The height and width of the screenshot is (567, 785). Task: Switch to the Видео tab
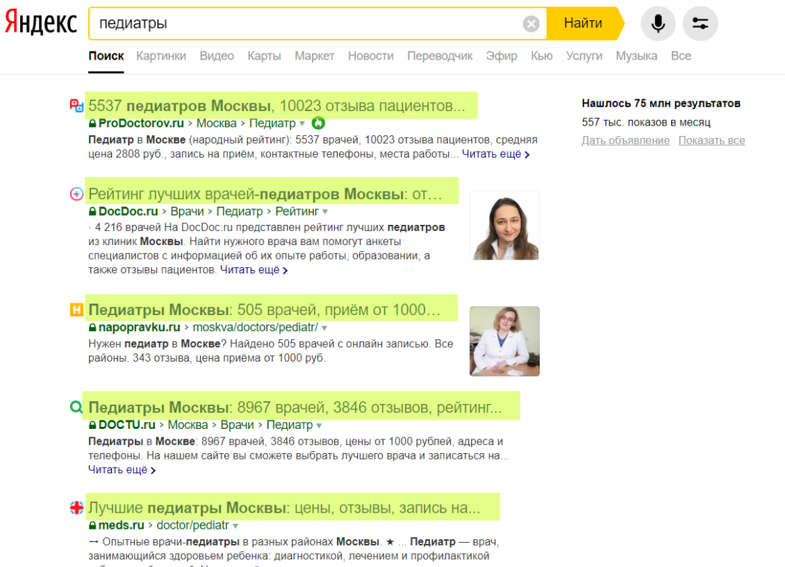(217, 56)
